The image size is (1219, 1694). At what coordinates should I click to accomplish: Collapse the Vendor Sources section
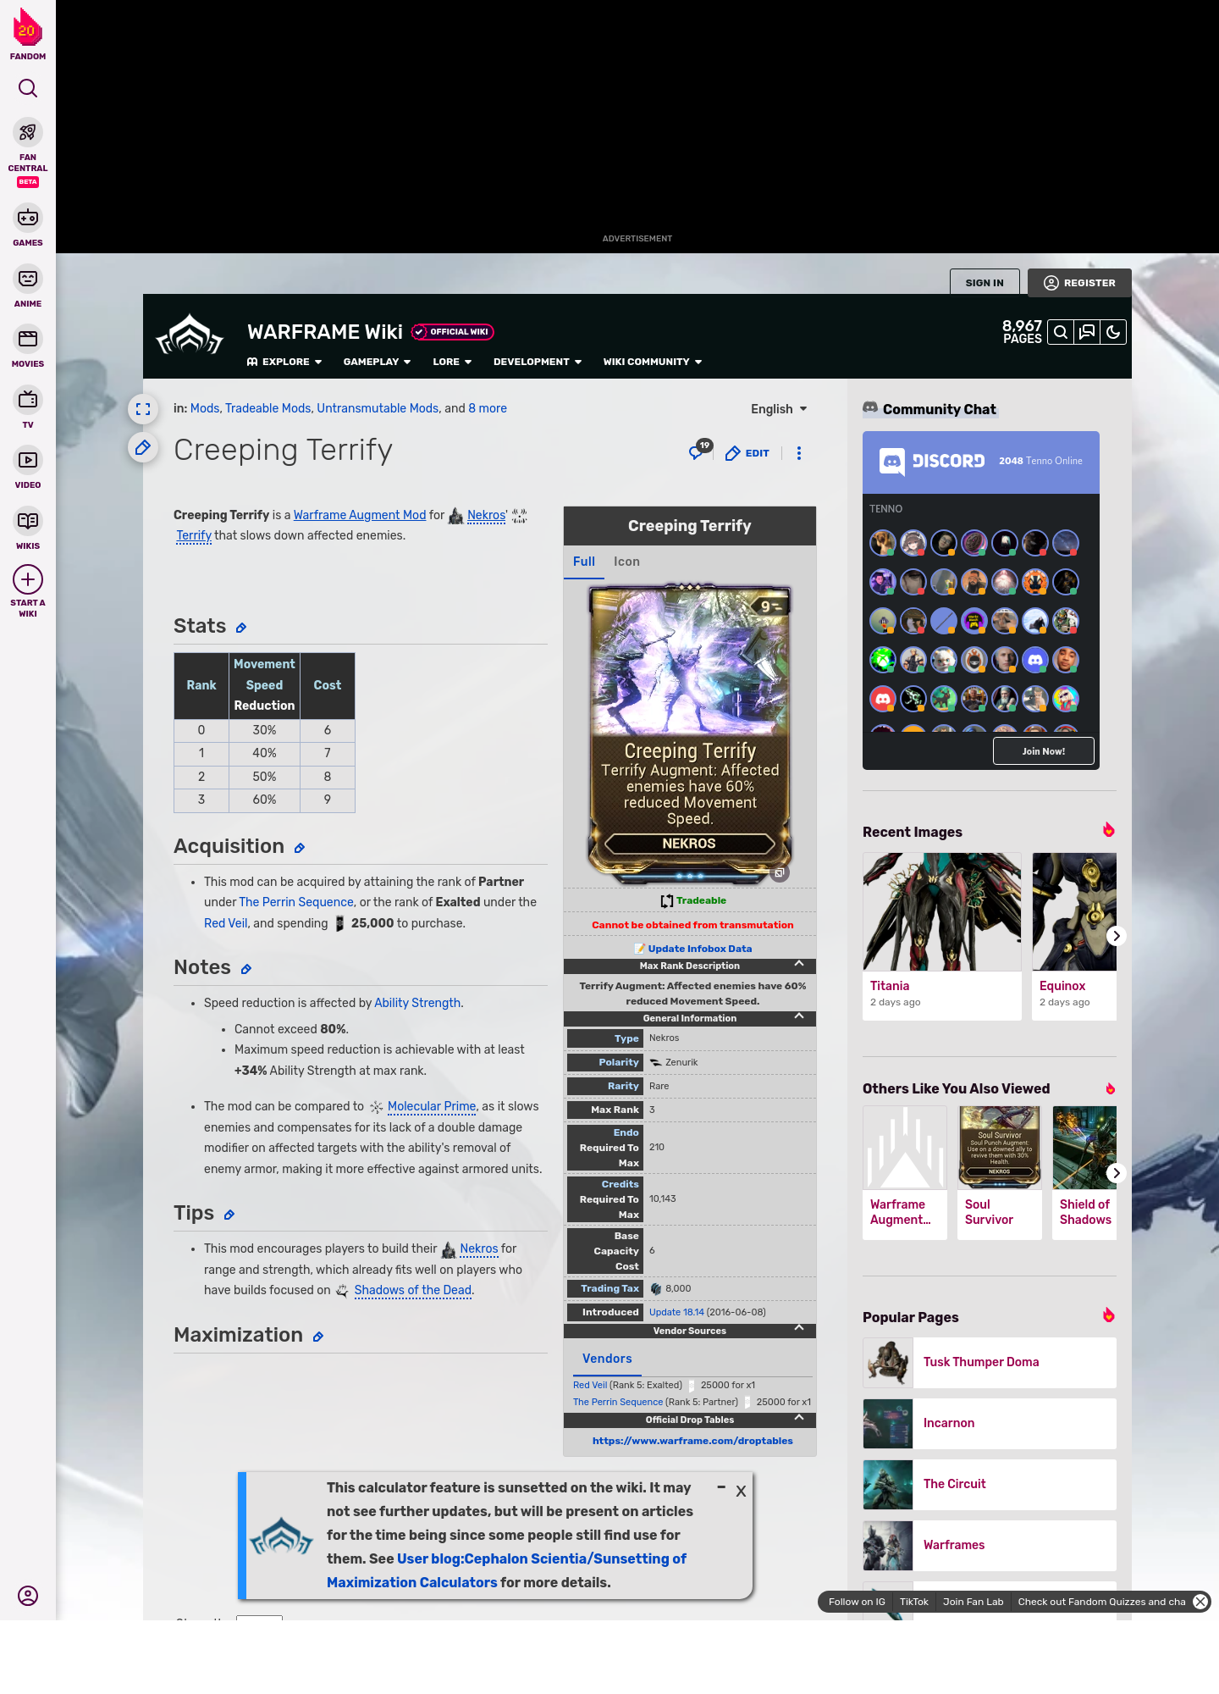[x=799, y=1329]
